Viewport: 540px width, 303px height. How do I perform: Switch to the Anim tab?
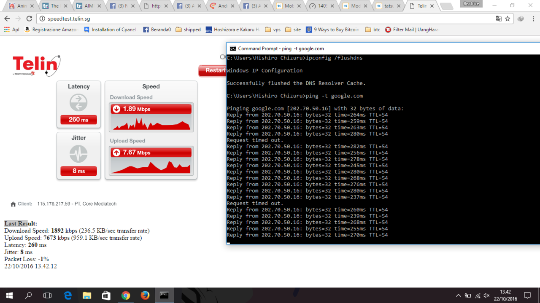coord(22,6)
